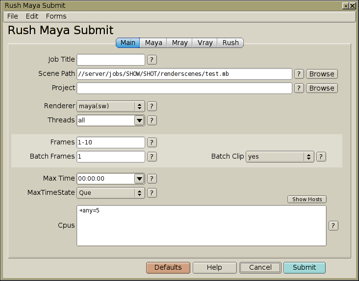Click the orange Defaults button
The image size is (359, 281).
[168, 267]
